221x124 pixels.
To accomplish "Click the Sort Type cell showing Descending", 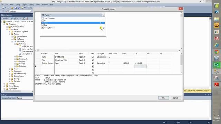I will tap(102, 57).
